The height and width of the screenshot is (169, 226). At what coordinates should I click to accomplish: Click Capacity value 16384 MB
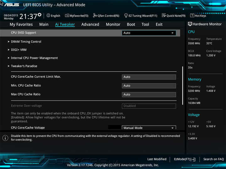(194, 103)
